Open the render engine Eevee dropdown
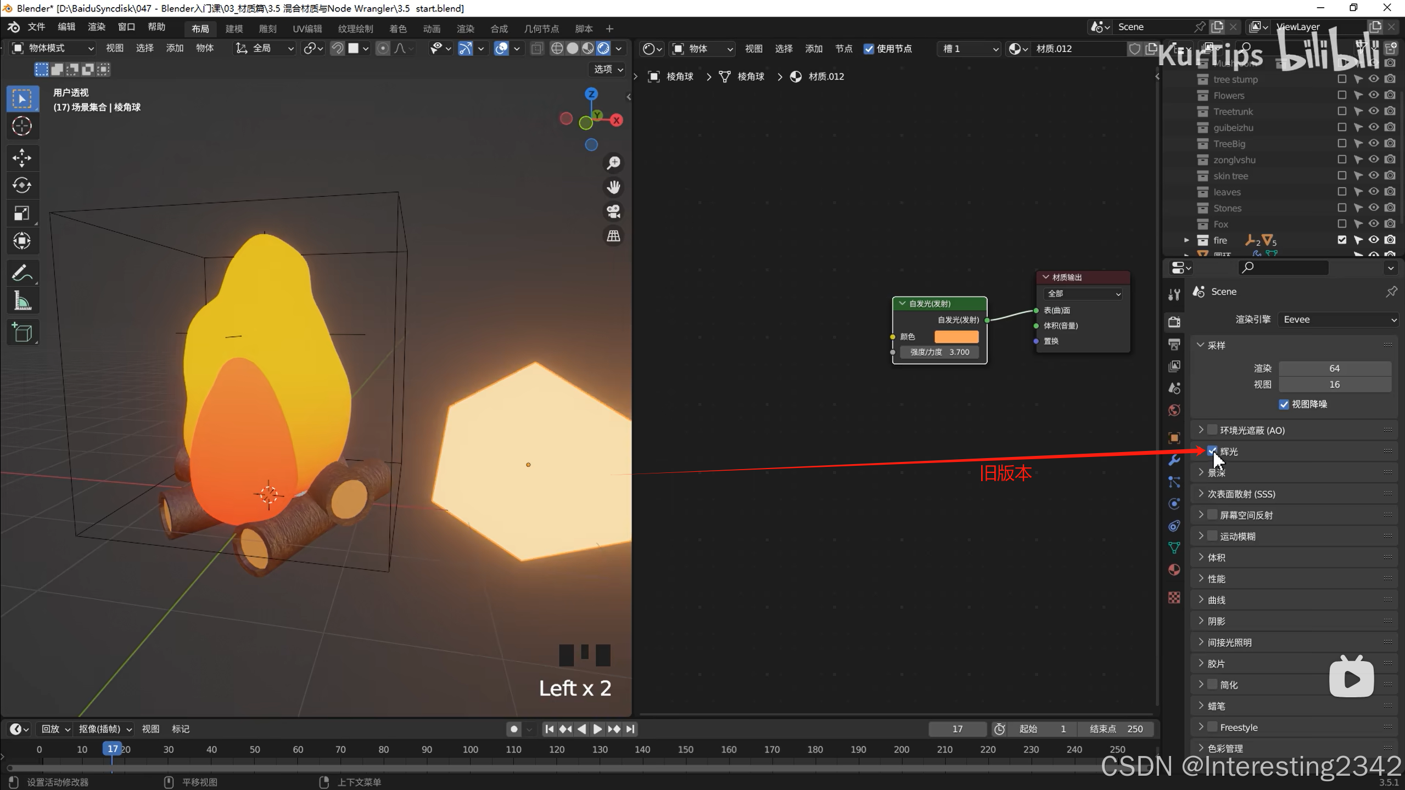Viewport: 1405px width, 790px height. pos(1337,319)
